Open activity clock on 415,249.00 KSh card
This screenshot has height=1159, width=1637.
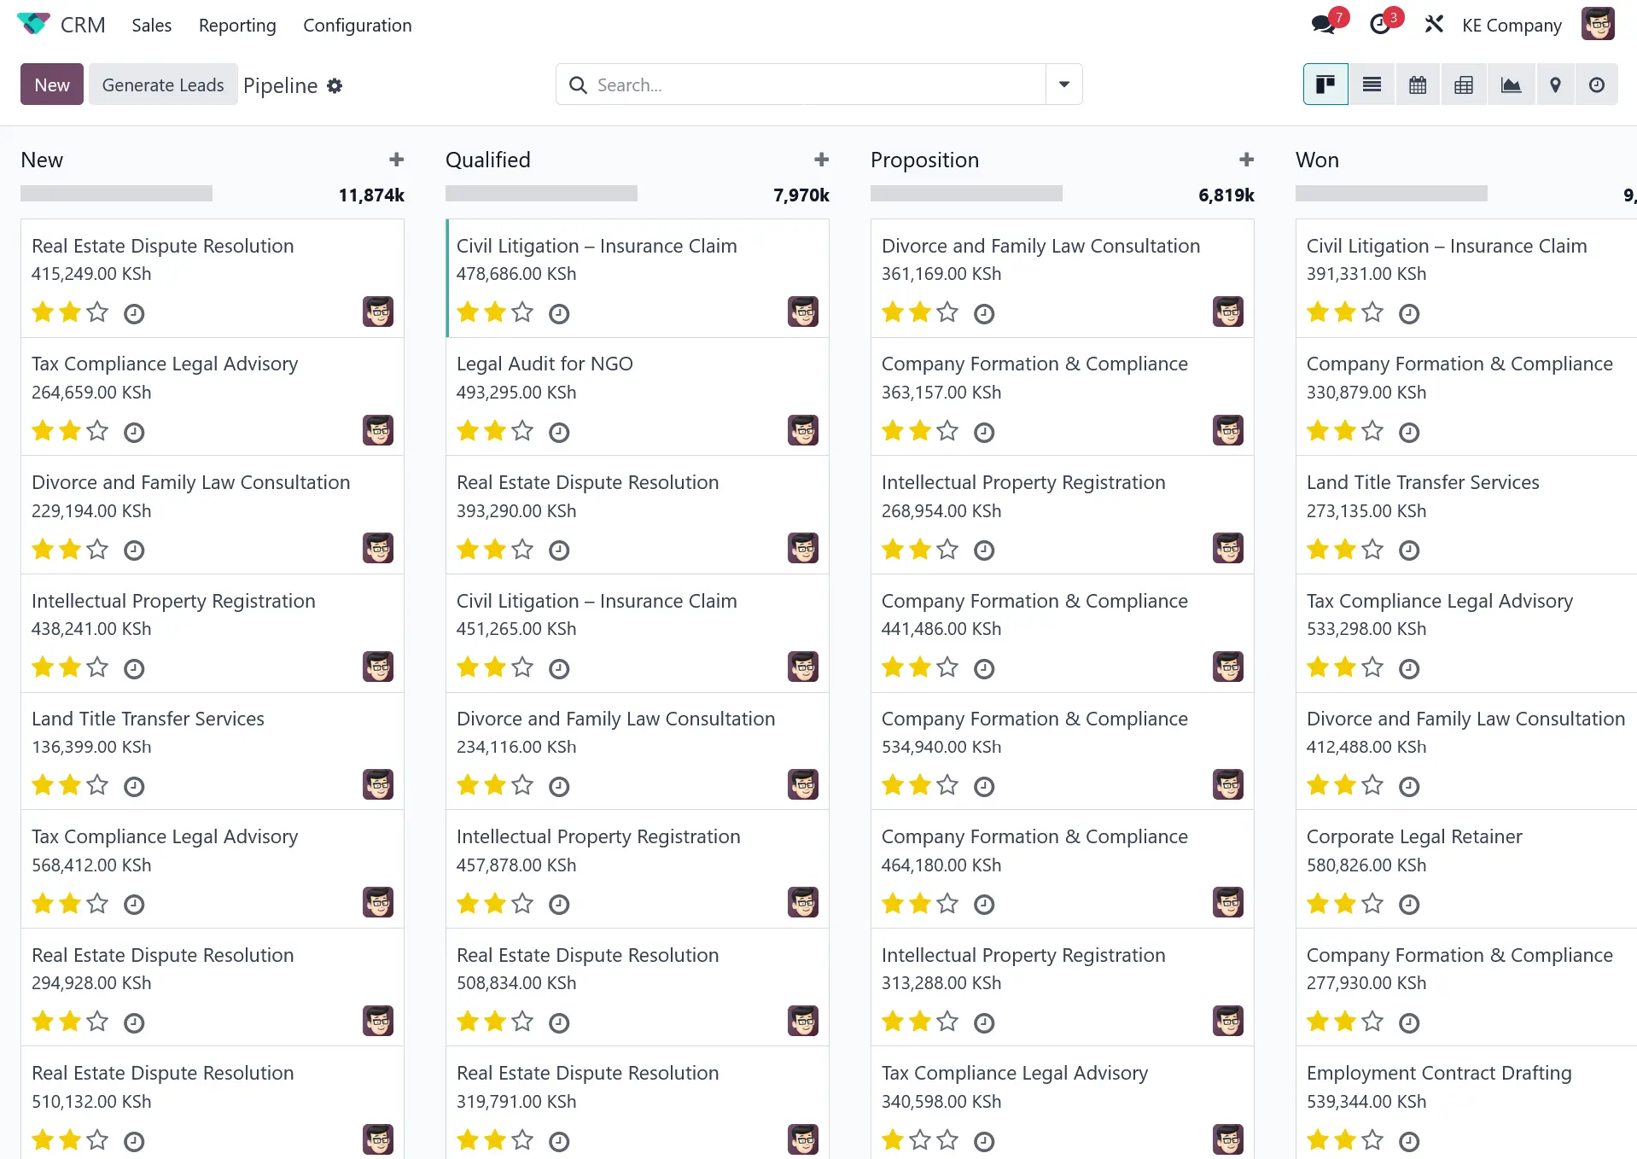tap(134, 314)
